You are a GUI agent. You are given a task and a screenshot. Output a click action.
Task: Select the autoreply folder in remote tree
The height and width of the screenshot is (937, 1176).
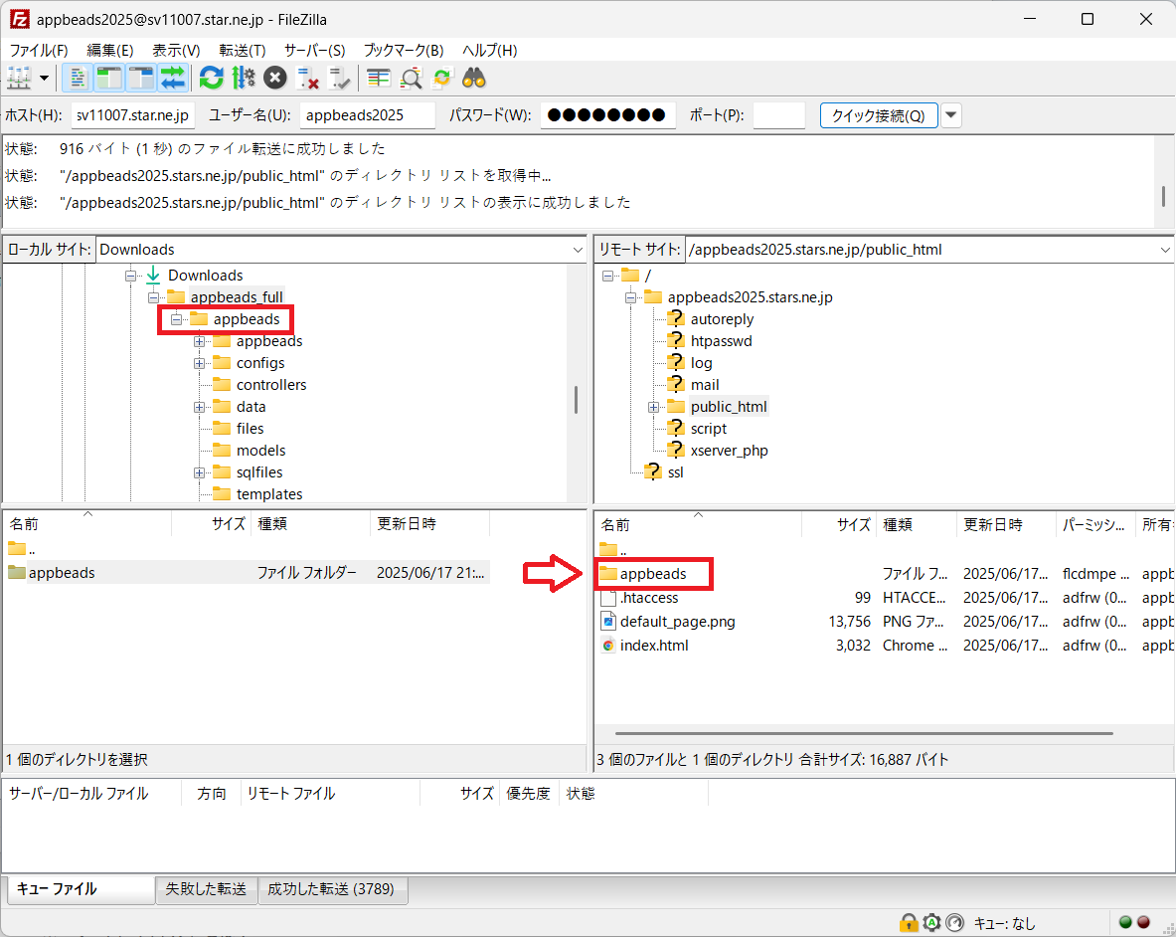722,319
